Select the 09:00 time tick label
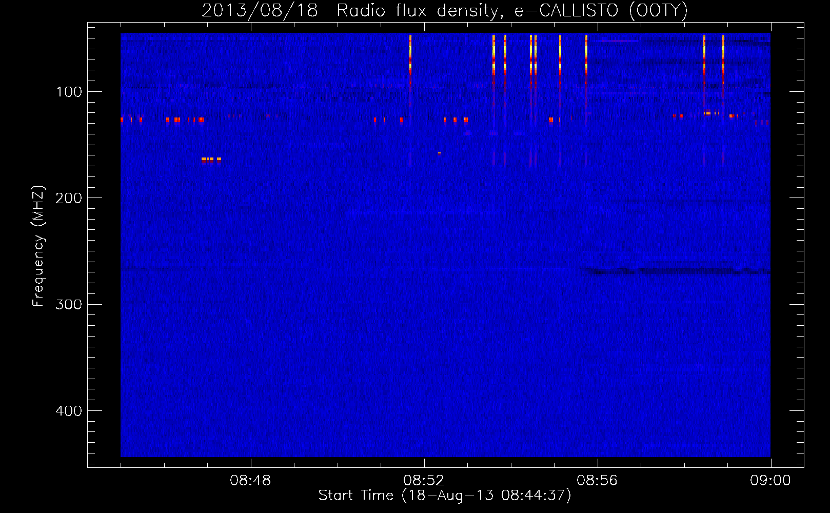This screenshot has height=513, width=830. coord(770,481)
